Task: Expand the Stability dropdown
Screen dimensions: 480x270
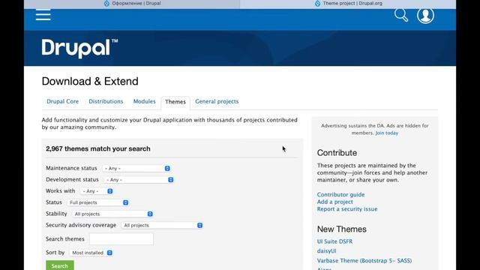Action: coord(112,214)
